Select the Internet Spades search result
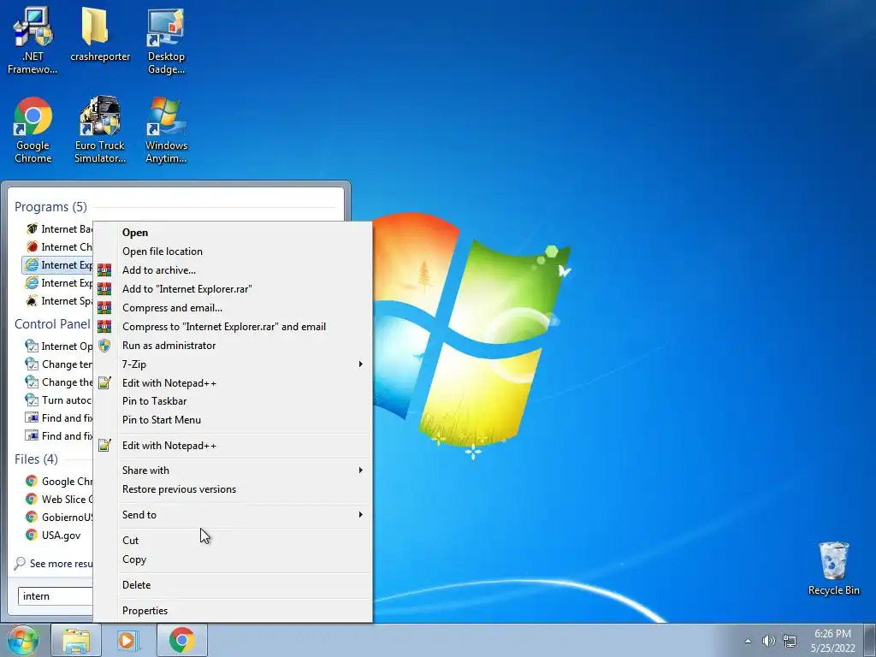This screenshot has width=876, height=657. click(58, 301)
